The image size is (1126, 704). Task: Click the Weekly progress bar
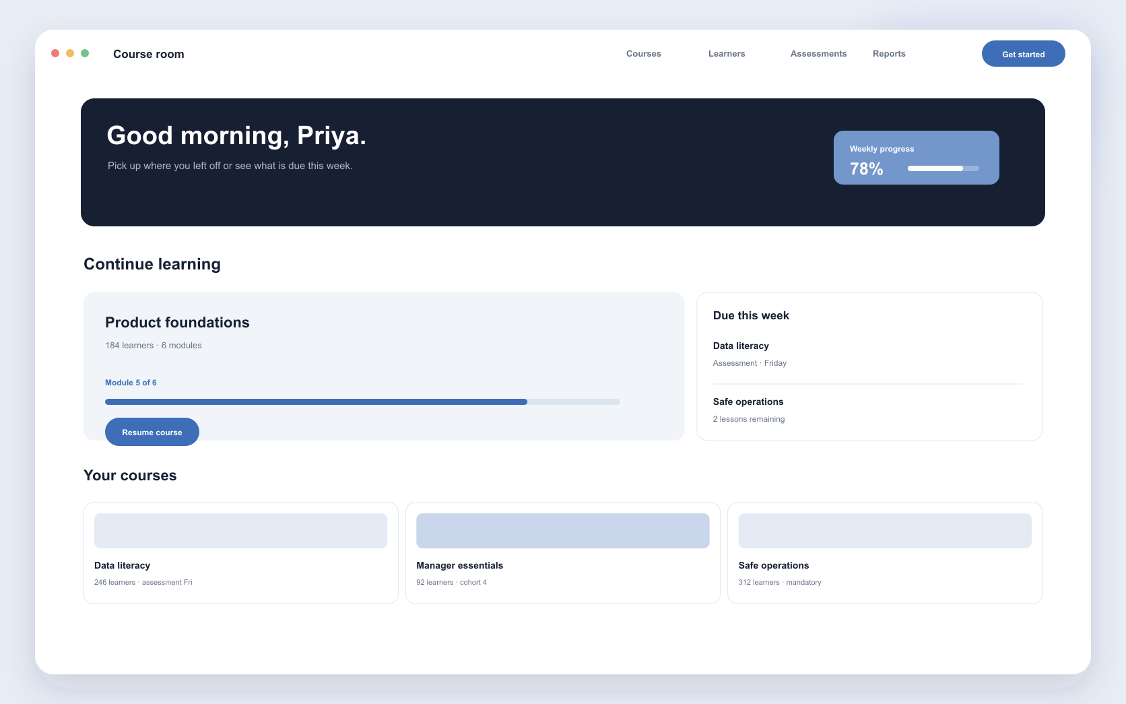[943, 168]
